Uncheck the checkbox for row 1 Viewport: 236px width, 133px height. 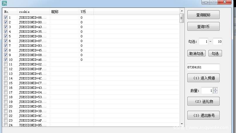[x=6, y=18]
